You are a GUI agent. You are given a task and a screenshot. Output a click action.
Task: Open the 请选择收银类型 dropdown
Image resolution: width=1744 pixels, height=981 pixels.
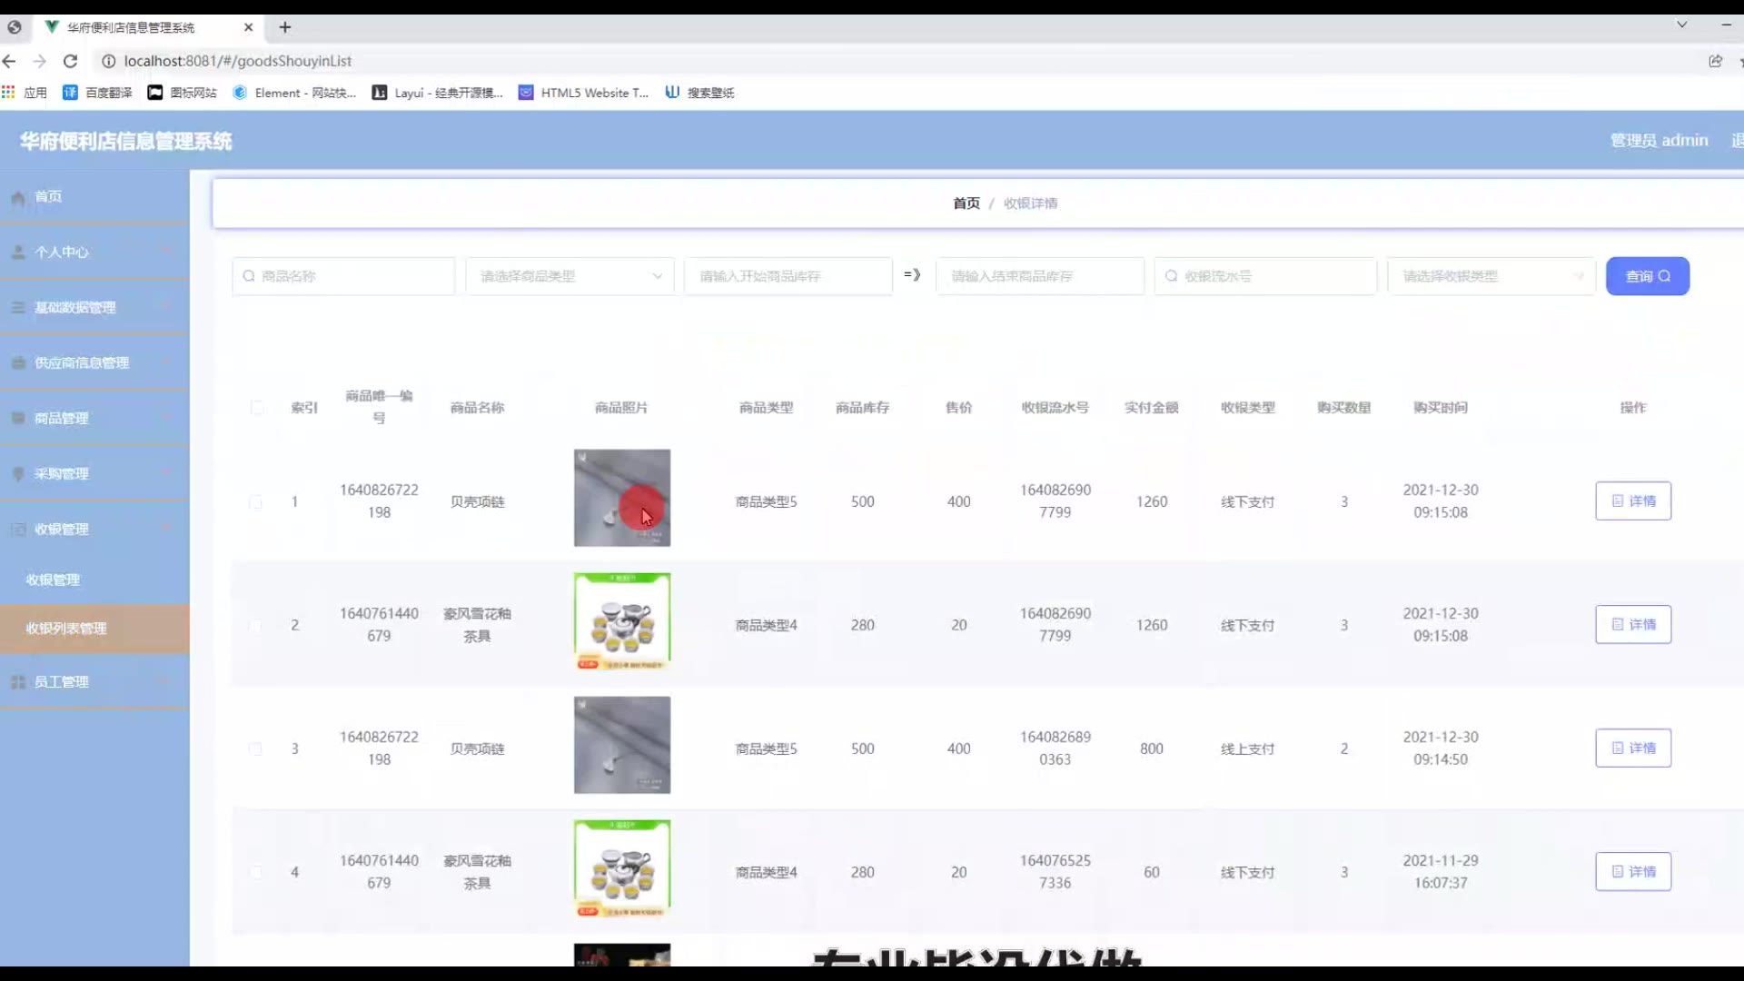(1491, 276)
